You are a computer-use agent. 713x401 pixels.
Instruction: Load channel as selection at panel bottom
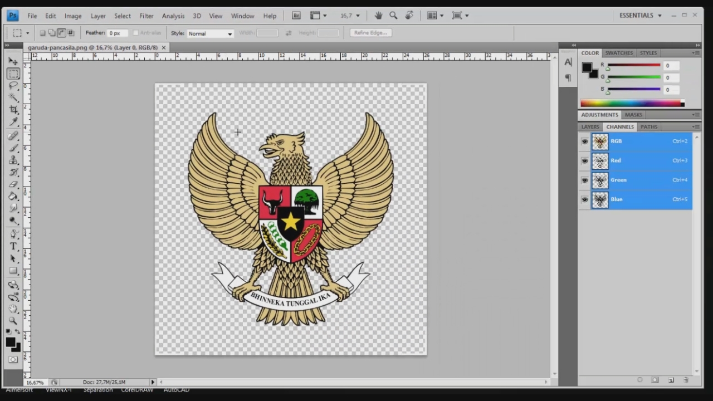(640, 380)
